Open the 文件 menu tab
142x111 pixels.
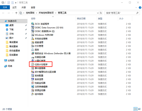click(5, 7)
